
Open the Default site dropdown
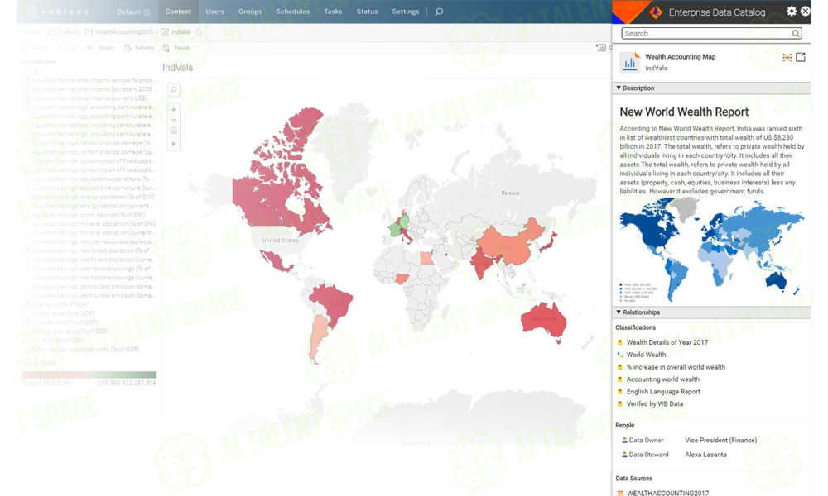(x=133, y=12)
